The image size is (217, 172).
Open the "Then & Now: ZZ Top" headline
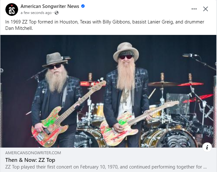click(x=30, y=160)
